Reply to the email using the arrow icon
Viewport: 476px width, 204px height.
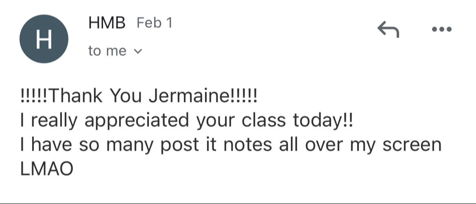point(388,29)
